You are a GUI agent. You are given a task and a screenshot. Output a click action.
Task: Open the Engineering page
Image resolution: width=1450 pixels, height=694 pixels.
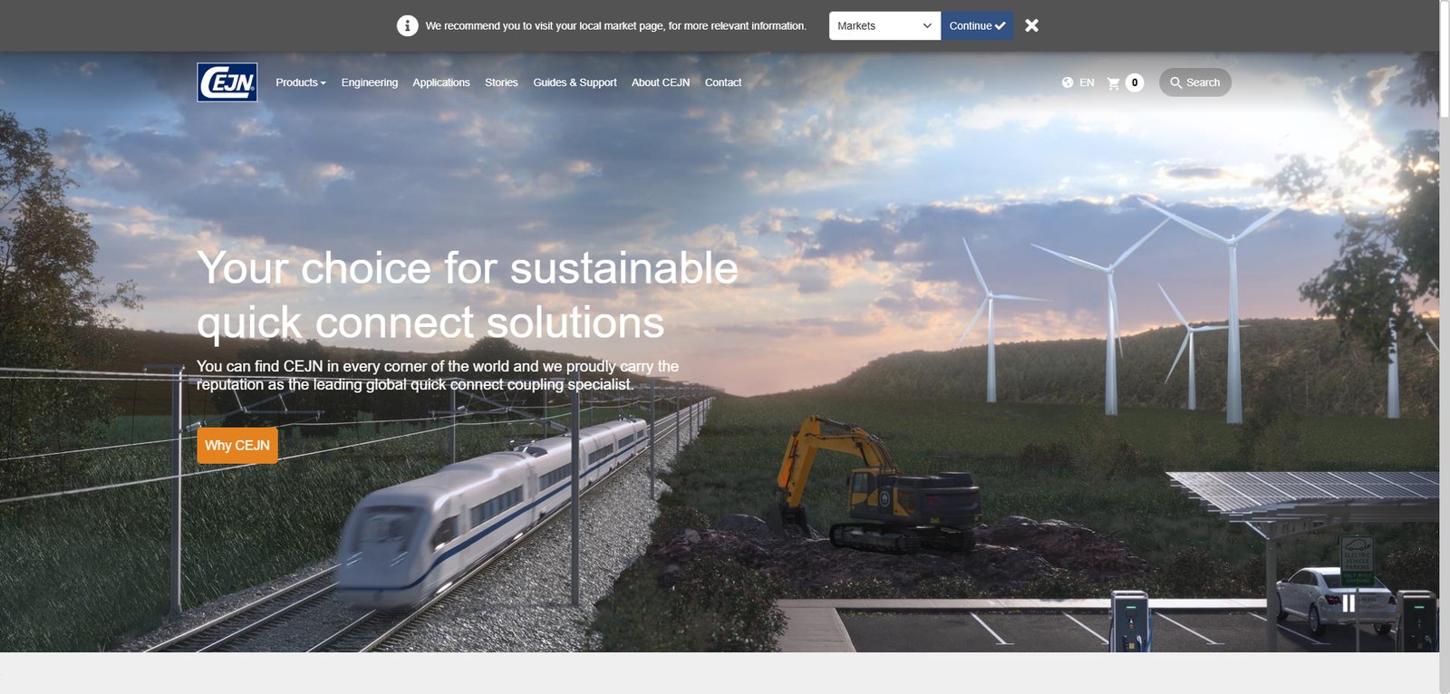370,82
